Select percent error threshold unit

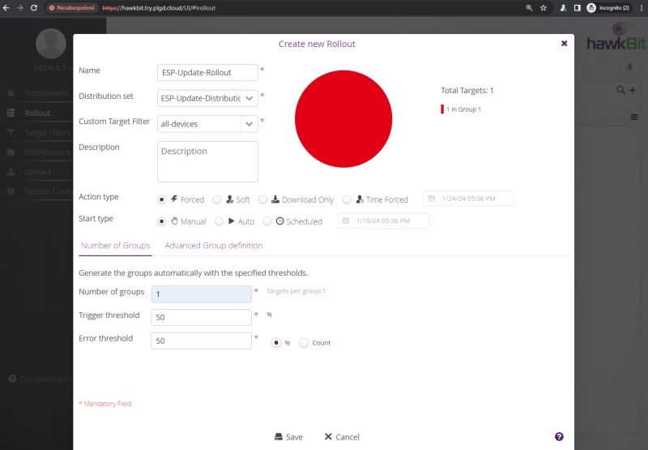pyautogui.click(x=276, y=342)
